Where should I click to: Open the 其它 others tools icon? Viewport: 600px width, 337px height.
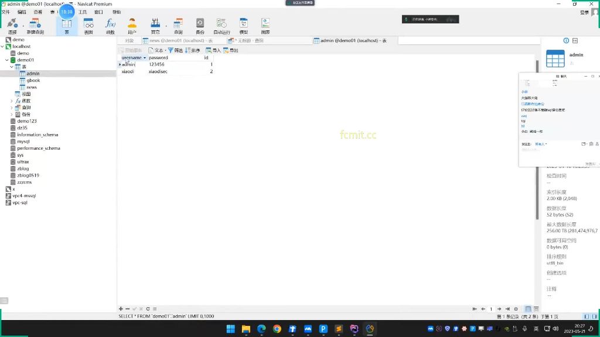point(155,26)
